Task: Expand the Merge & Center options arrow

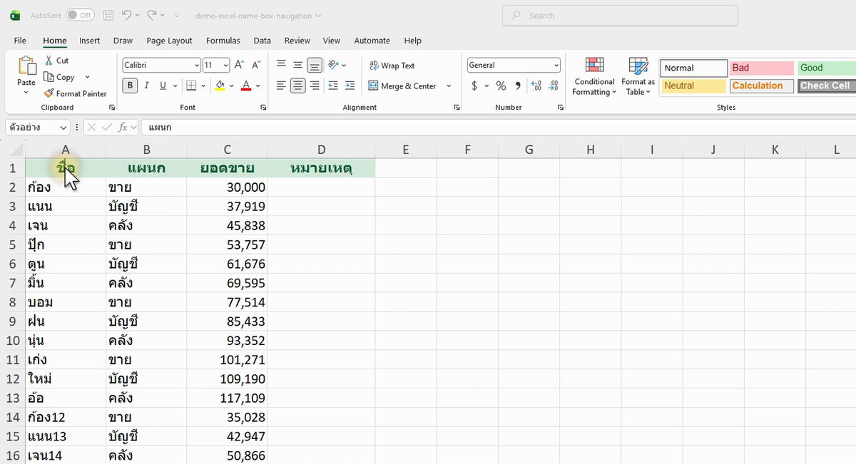Action: click(449, 86)
